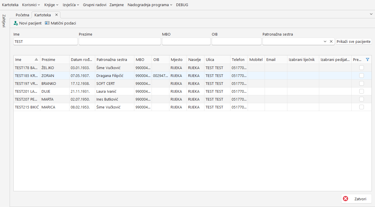Select TEST215 BIKIĆ cell
Screen dimensions: 375x207
[27, 107]
